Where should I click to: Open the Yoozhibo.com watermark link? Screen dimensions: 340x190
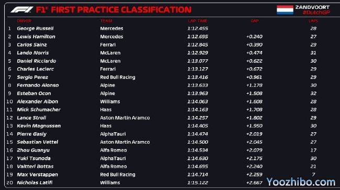[301, 182]
